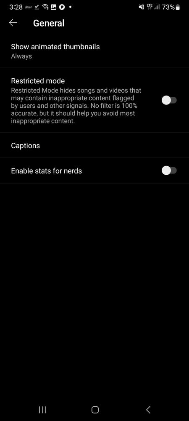Tap the system back chevron at bottom
The width and height of the screenshot is (189, 421).
[x=148, y=410]
